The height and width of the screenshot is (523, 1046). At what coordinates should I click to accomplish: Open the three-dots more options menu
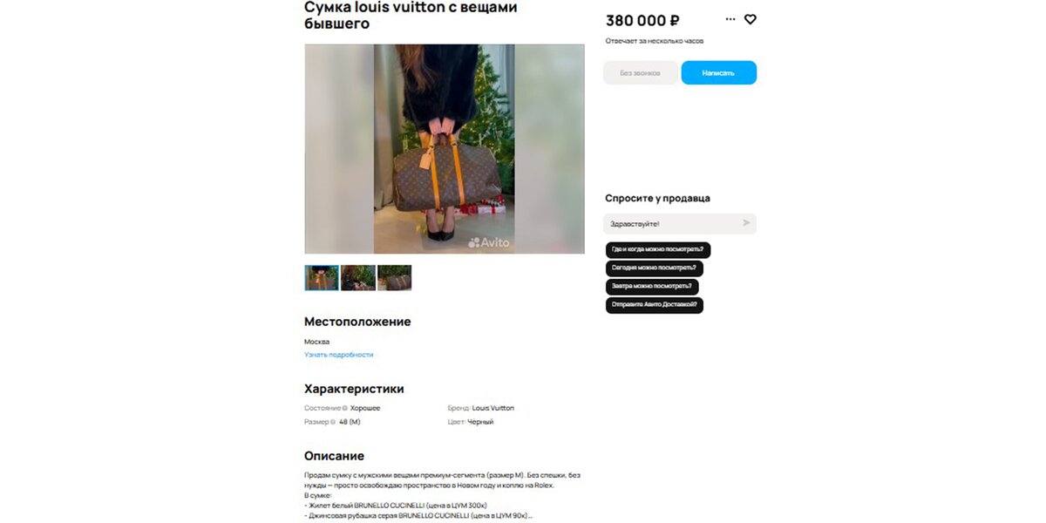tap(730, 19)
